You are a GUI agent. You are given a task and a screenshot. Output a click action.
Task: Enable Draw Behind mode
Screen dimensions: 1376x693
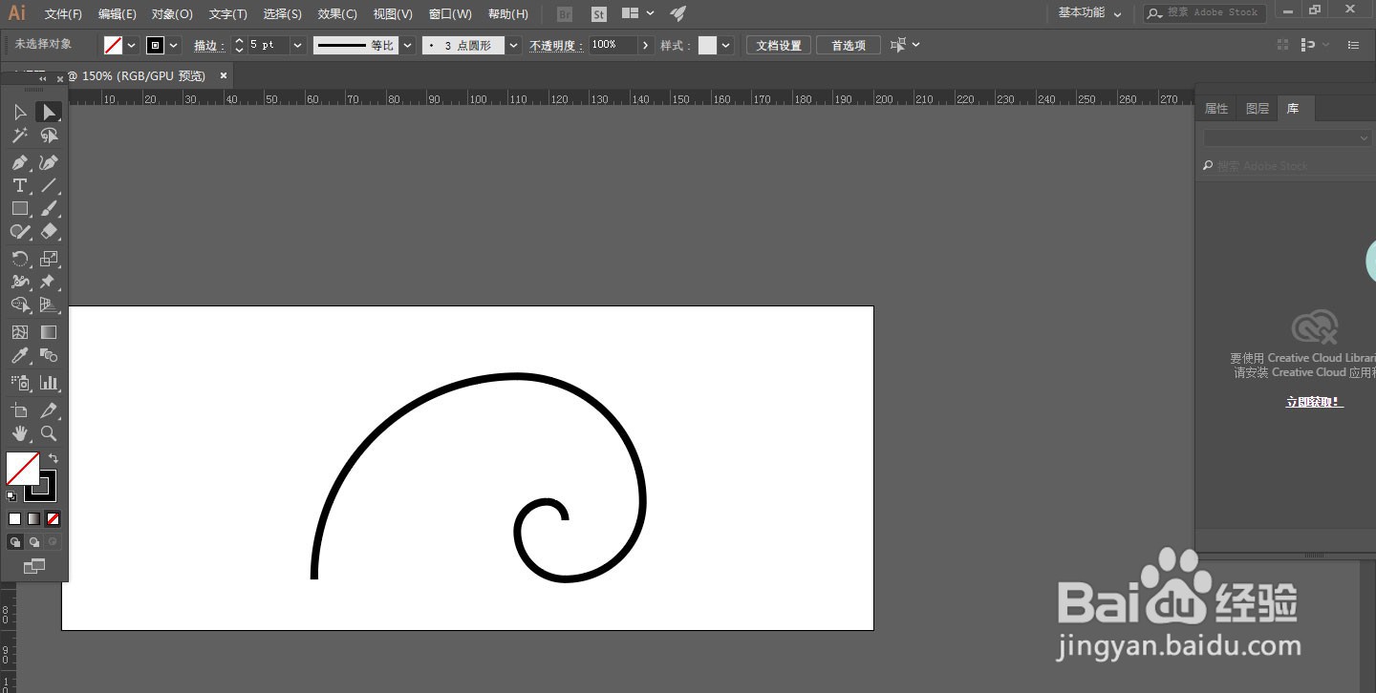tap(34, 542)
